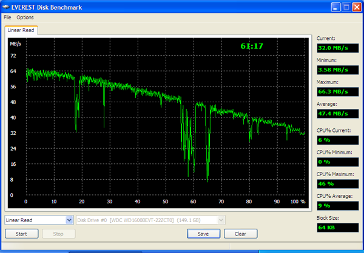Click the Maximum 66.3 MB/s value
Image resolution: width=364 pixels, height=253 pixels.
click(x=338, y=92)
